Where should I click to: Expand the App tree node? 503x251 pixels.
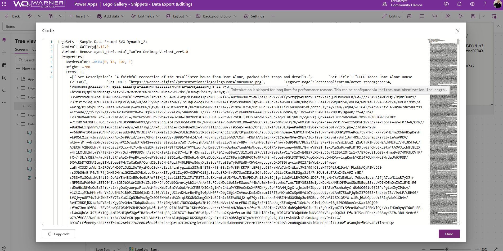[x=17, y=79]
